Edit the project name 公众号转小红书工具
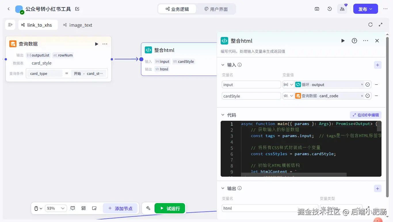 [77, 9]
